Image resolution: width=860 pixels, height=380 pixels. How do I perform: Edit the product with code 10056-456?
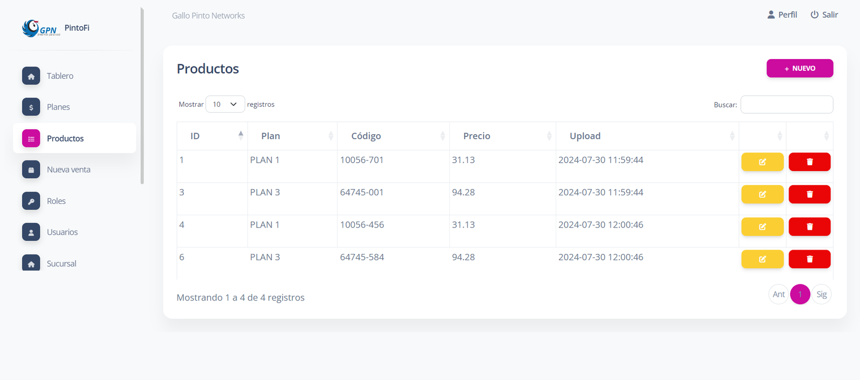point(762,227)
